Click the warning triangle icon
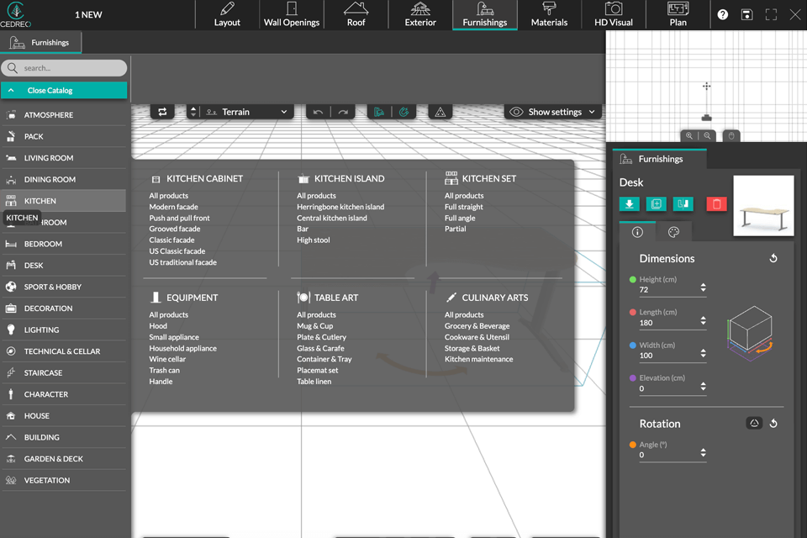The image size is (807, 538). pyautogui.click(x=440, y=112)
